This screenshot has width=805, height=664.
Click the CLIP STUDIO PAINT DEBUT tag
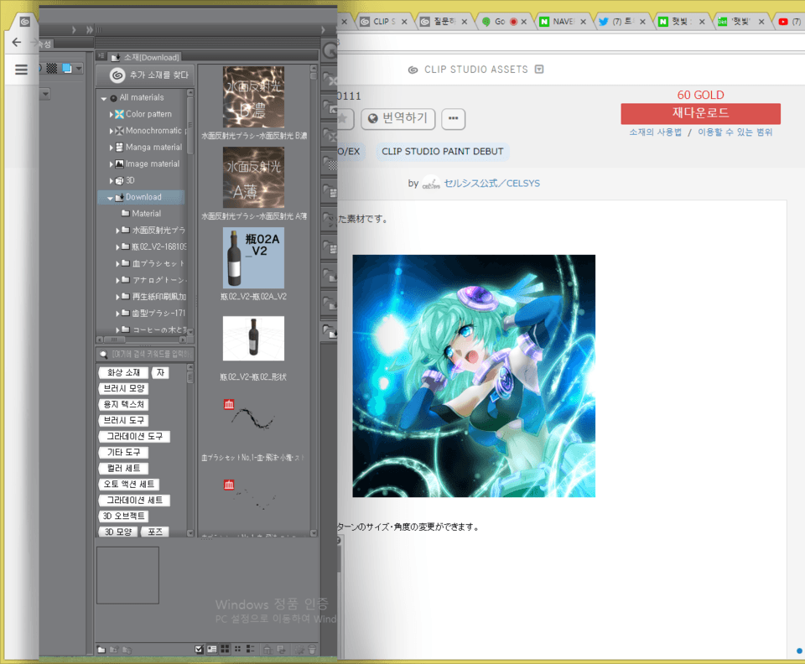click(442, 152)
